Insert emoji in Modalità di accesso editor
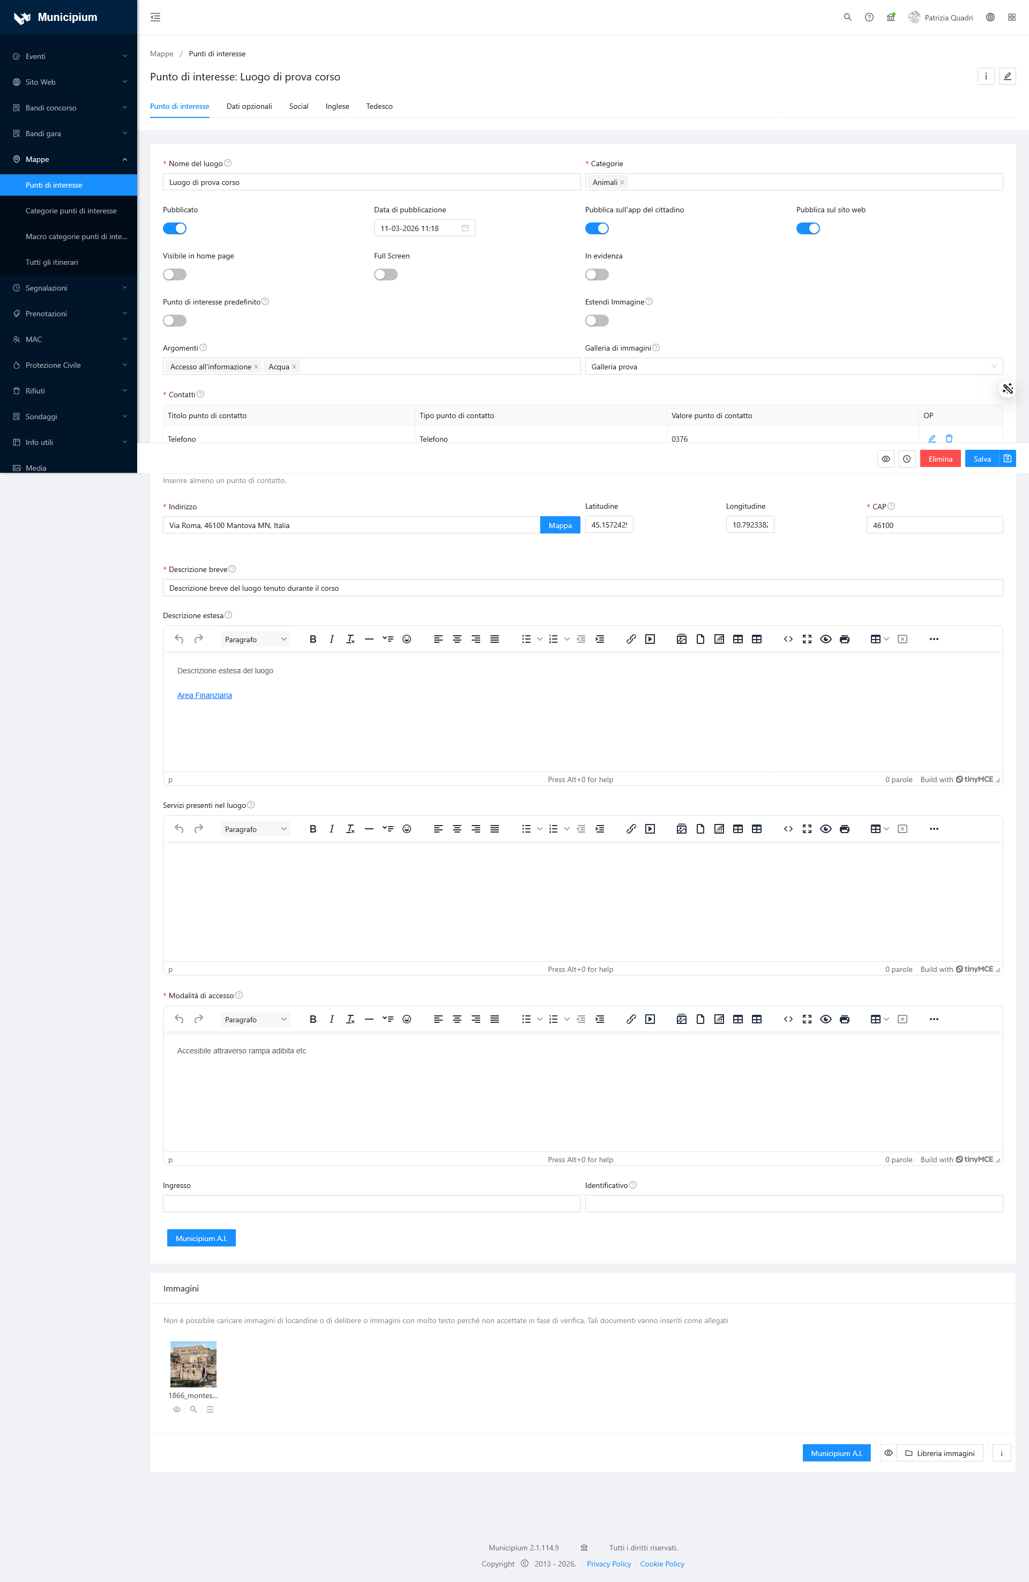 pyautogui.click(x=407, y=1019)
